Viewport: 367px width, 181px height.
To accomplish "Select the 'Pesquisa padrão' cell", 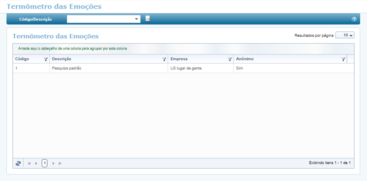I will tap(109, 68).
